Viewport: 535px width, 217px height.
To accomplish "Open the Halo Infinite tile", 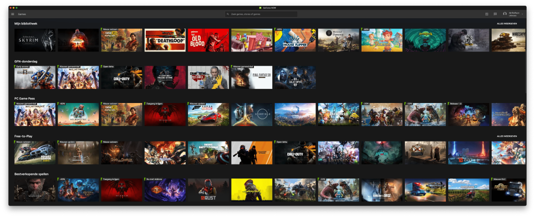I will (x=78, y=153).
